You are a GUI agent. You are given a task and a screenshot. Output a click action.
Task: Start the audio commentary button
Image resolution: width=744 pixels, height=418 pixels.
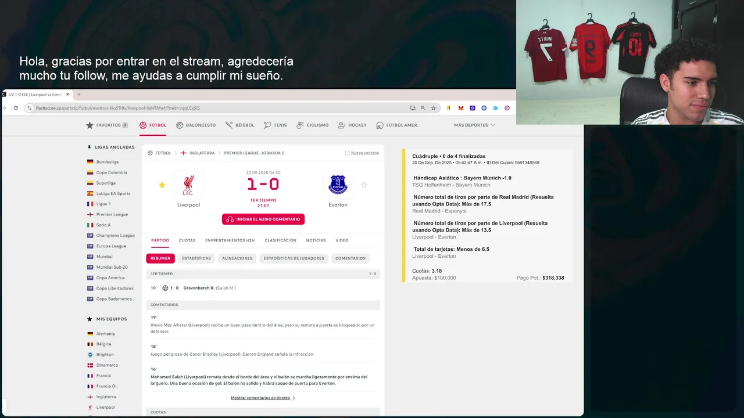point(263,219)
